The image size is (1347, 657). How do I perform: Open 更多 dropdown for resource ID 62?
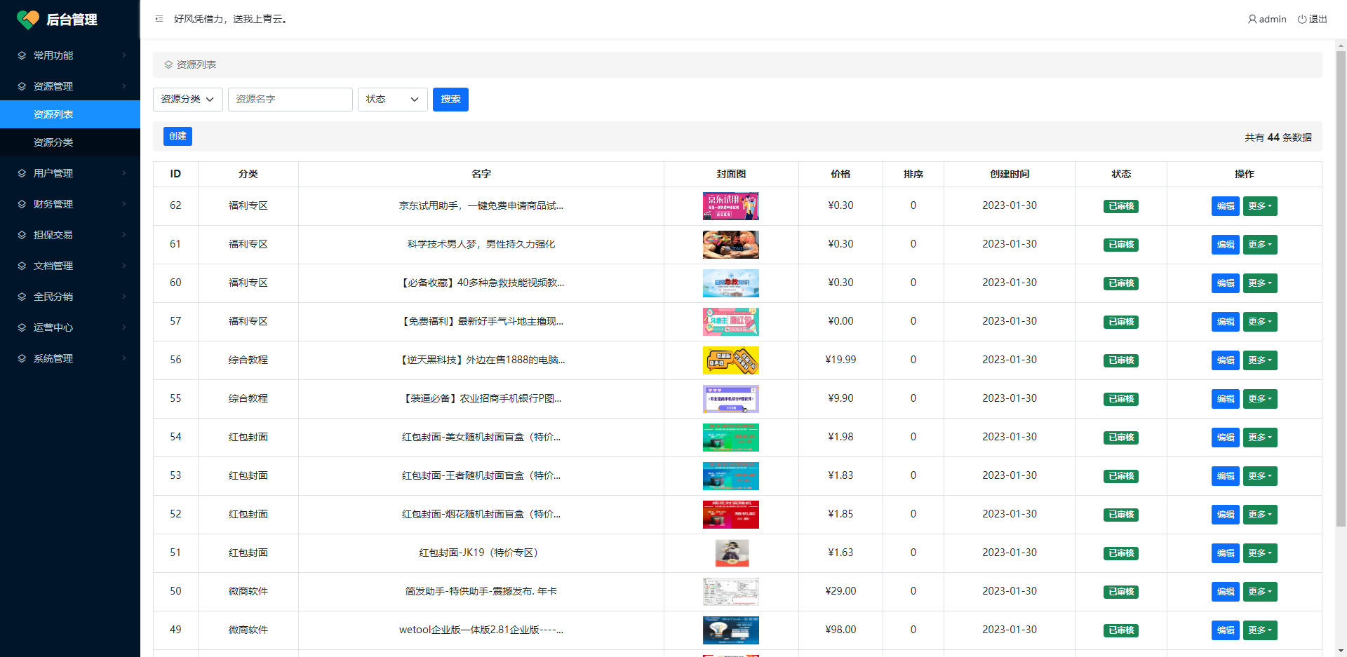pos(1259,206)
